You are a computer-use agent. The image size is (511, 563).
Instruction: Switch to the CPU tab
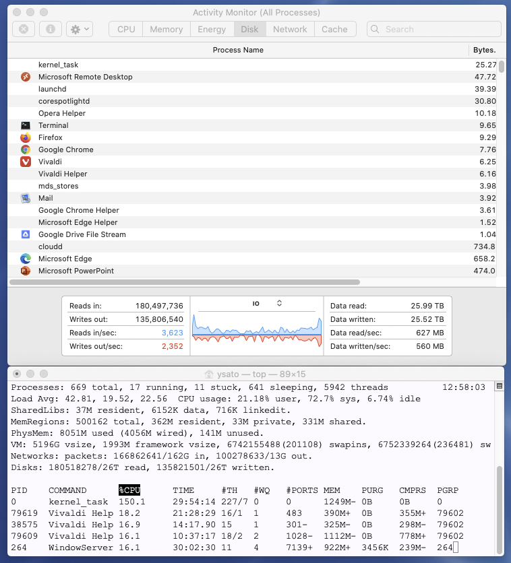126,30
